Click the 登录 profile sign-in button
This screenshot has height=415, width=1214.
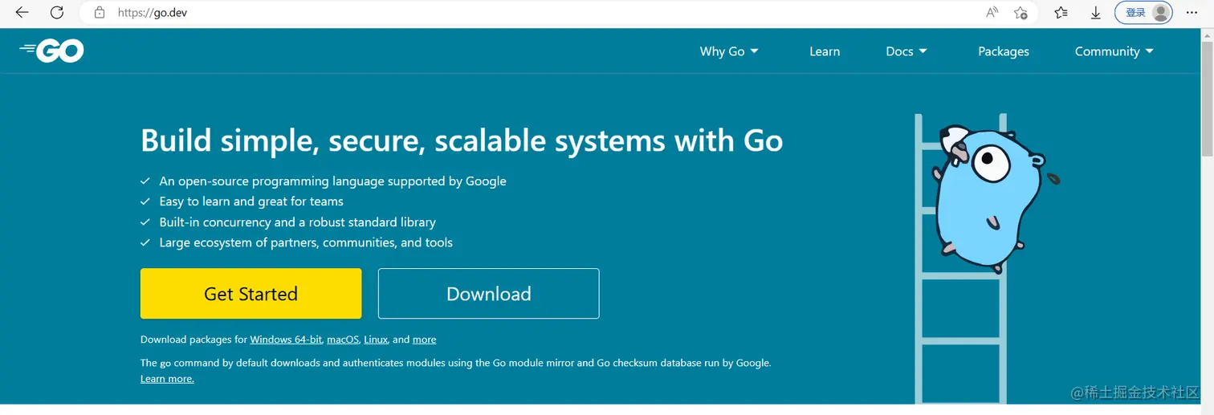click(x=1143, y=13)
